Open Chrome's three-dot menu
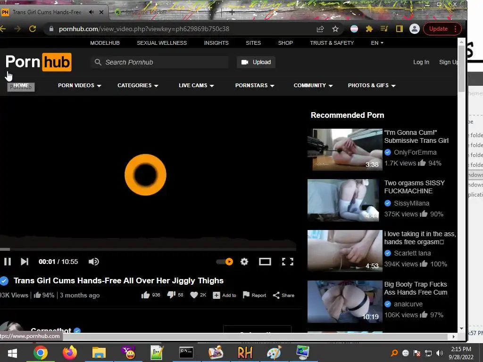Image resolution: width=483 pixels, height=362 pixels. point(456,29)
